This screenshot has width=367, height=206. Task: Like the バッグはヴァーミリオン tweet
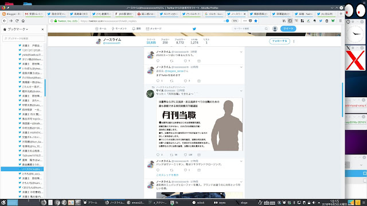pyautogui.click(x=185, y=170)
